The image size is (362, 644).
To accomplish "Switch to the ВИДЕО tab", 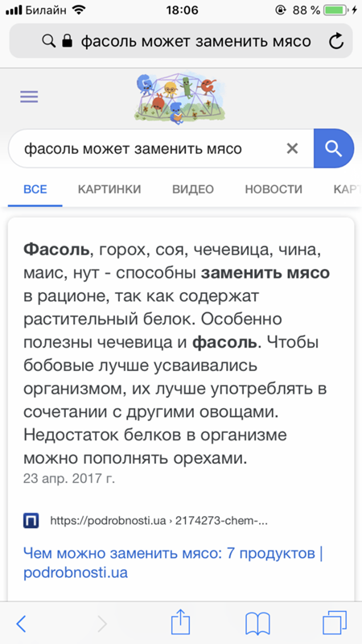I will click(193, 189).
